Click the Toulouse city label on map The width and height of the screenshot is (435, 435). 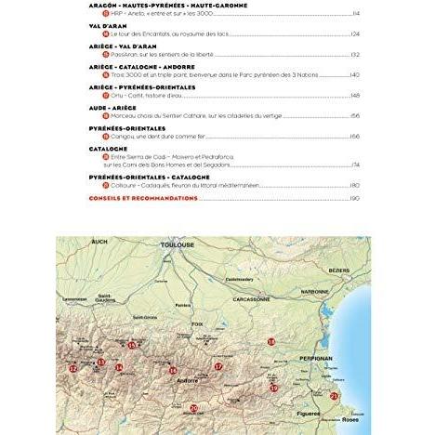(178, 245)
